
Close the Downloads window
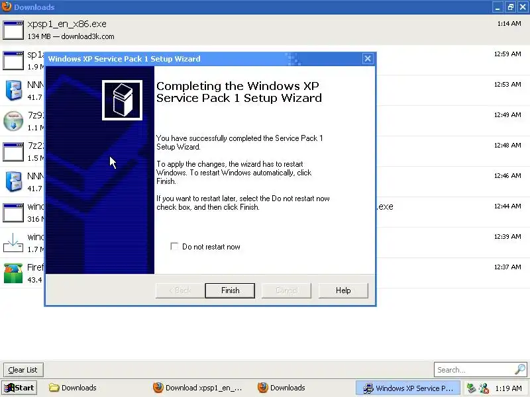523,7
